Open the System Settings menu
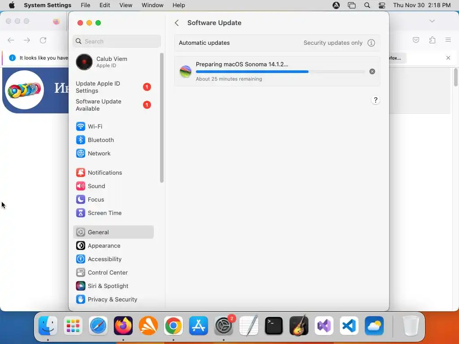The width and height of the screenshot is (459, 344). coord(48,5)
